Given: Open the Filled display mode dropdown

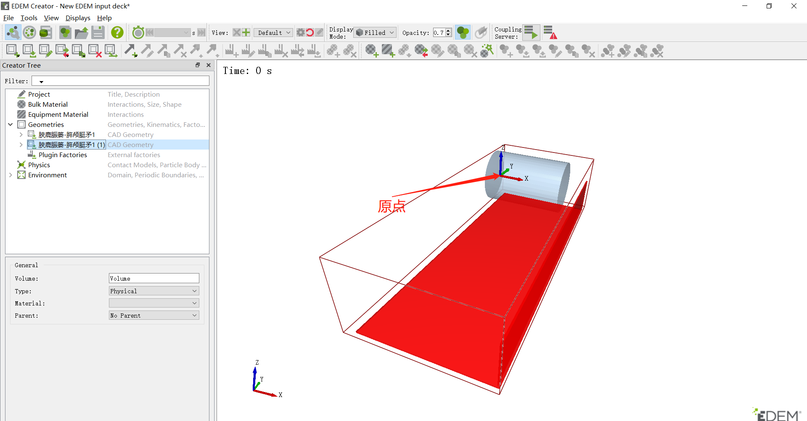Looking at the screenshot, I should pyautogui.click(x=375, y=33).
